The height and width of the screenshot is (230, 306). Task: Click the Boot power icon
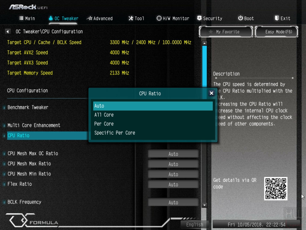[240, 18]
